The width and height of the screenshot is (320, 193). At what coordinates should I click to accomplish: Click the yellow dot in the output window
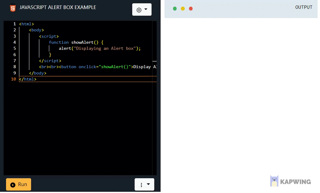[x=183, y=9]
